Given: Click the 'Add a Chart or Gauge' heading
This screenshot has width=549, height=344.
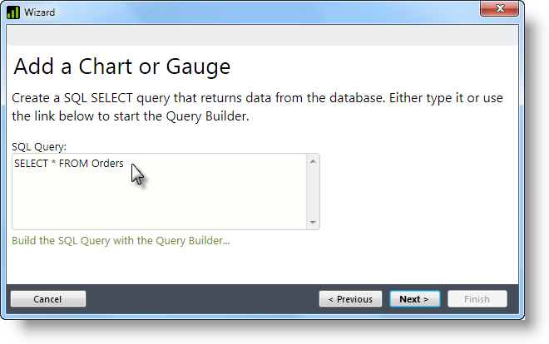Looking at the screenshot, I should click(121, 66).
